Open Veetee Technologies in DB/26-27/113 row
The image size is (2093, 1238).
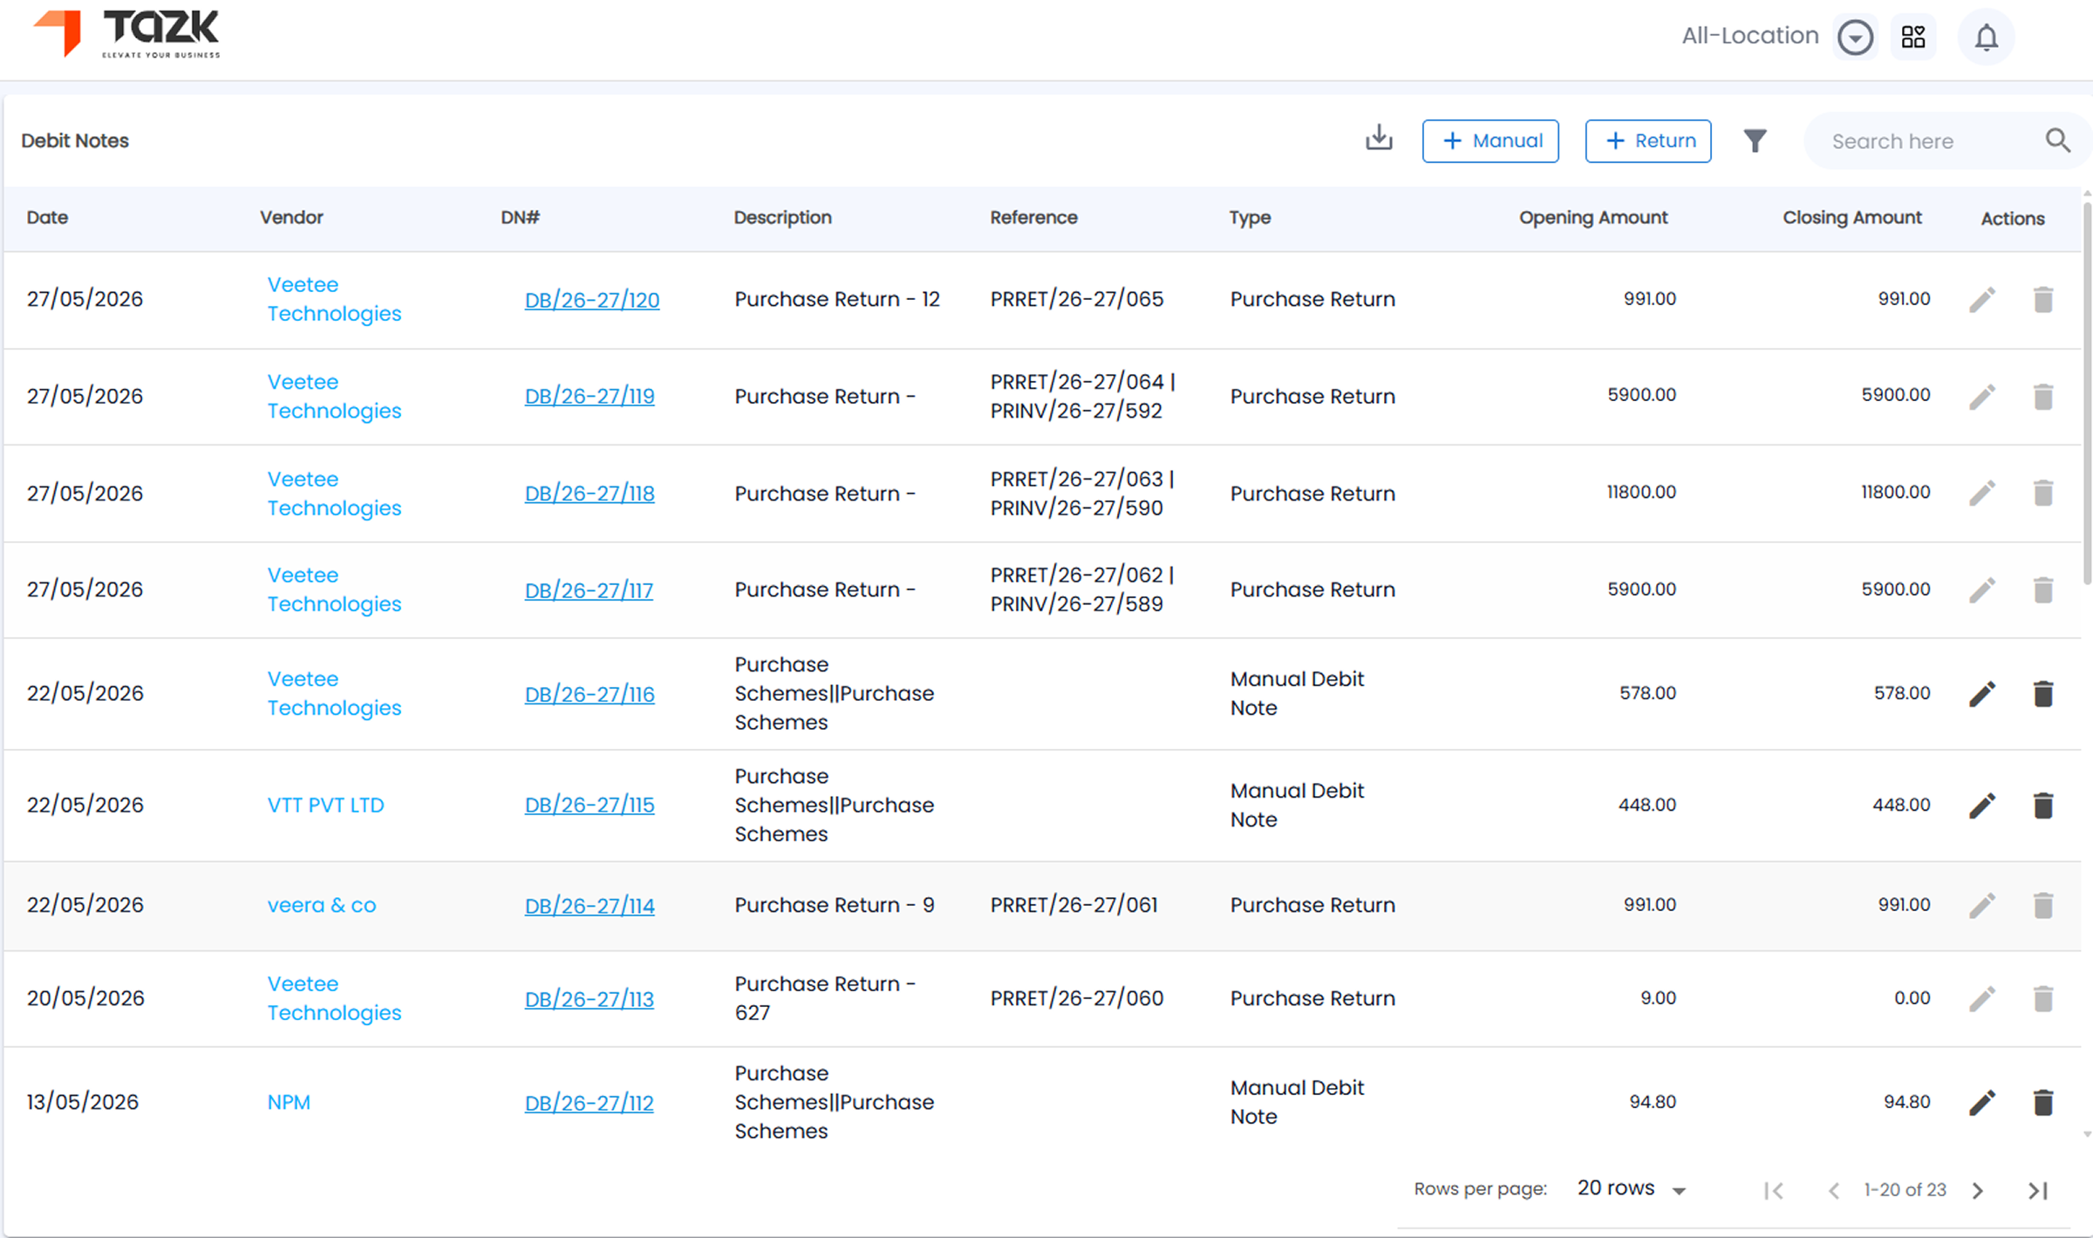[x=334, y=998]
